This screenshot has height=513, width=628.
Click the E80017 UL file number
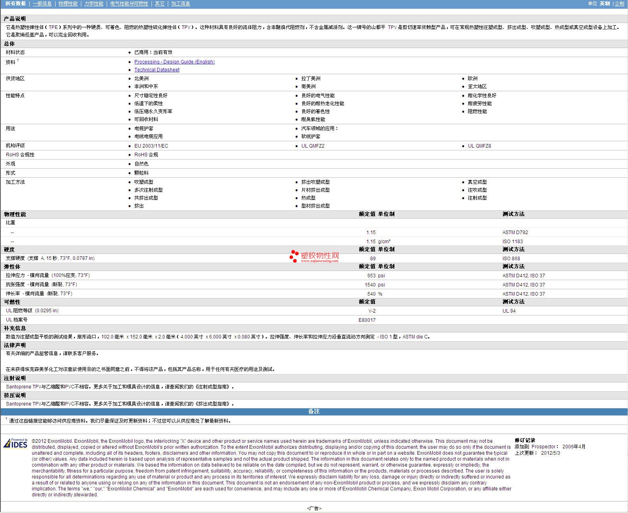(x=367, y=320)
